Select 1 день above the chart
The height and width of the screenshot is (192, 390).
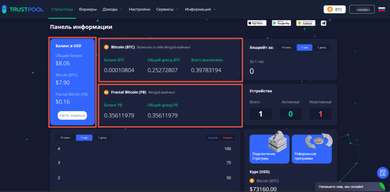tap(102, 138)
